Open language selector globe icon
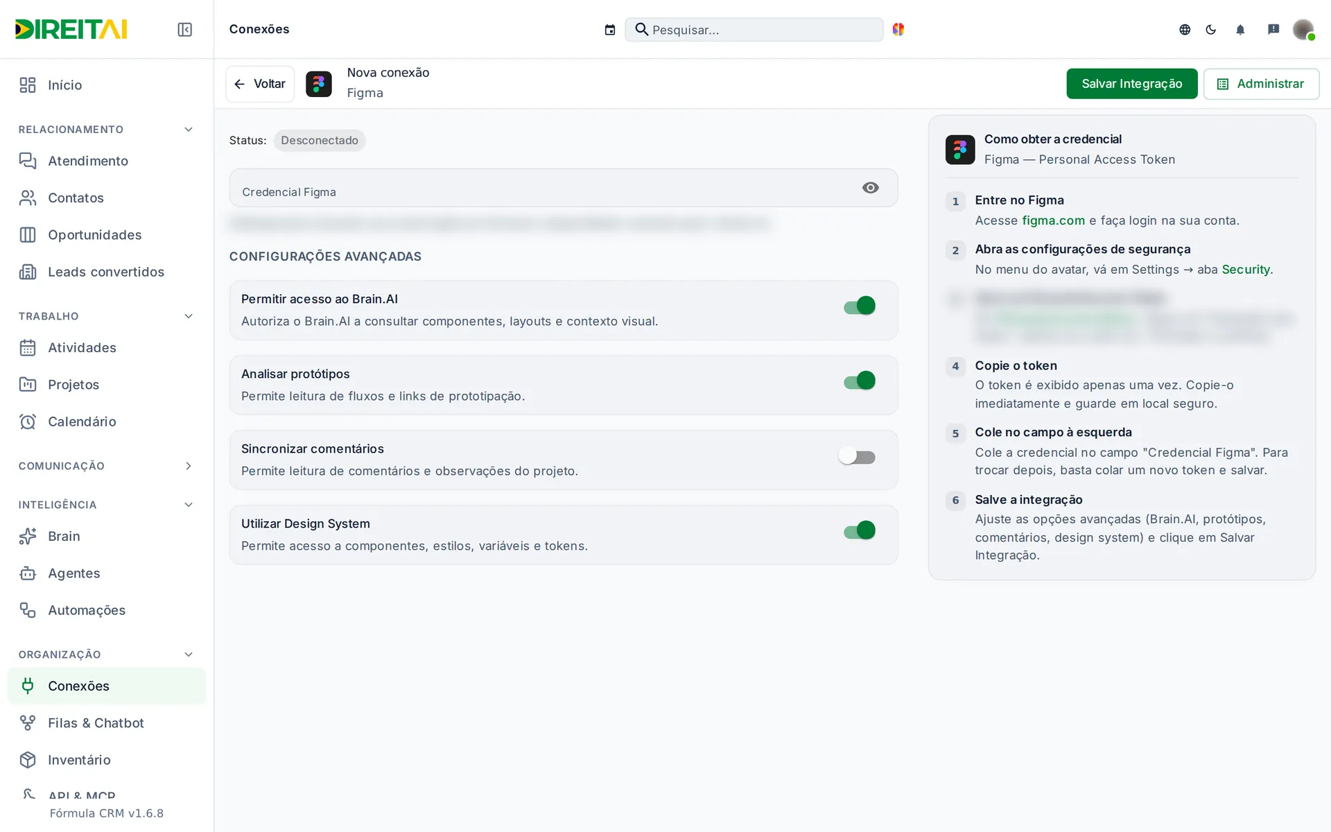Screen dimensions: 1331x832 pyautogui.click(x=1185, y=29)
